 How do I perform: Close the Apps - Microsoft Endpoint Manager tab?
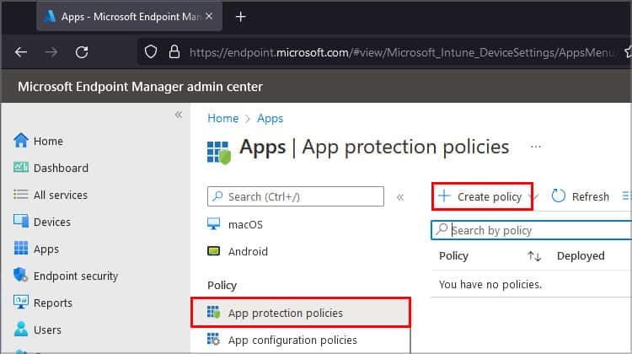click(209, 17)
